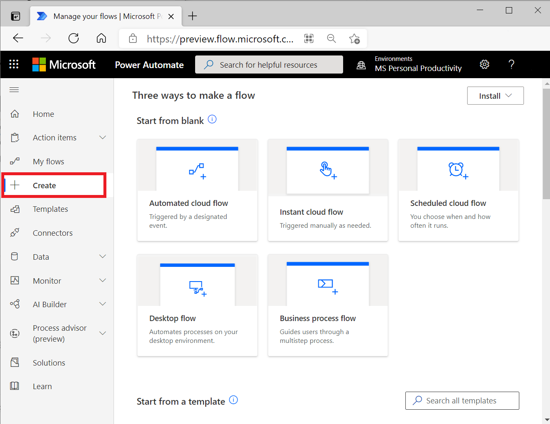Click the Microsoft logo
Screen dimensions: 550x424
(x=64, y=64)
